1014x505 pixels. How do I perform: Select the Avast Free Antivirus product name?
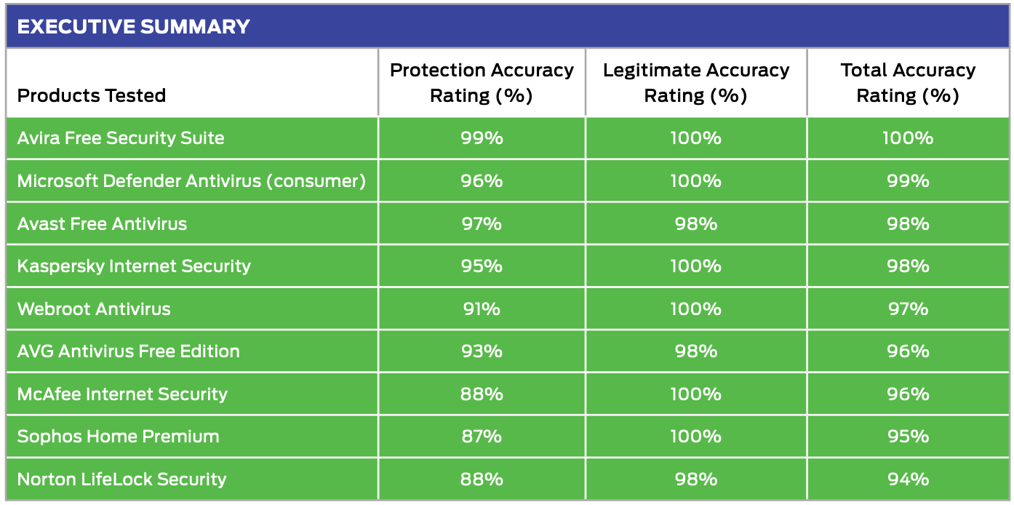[x=102, y=223]
